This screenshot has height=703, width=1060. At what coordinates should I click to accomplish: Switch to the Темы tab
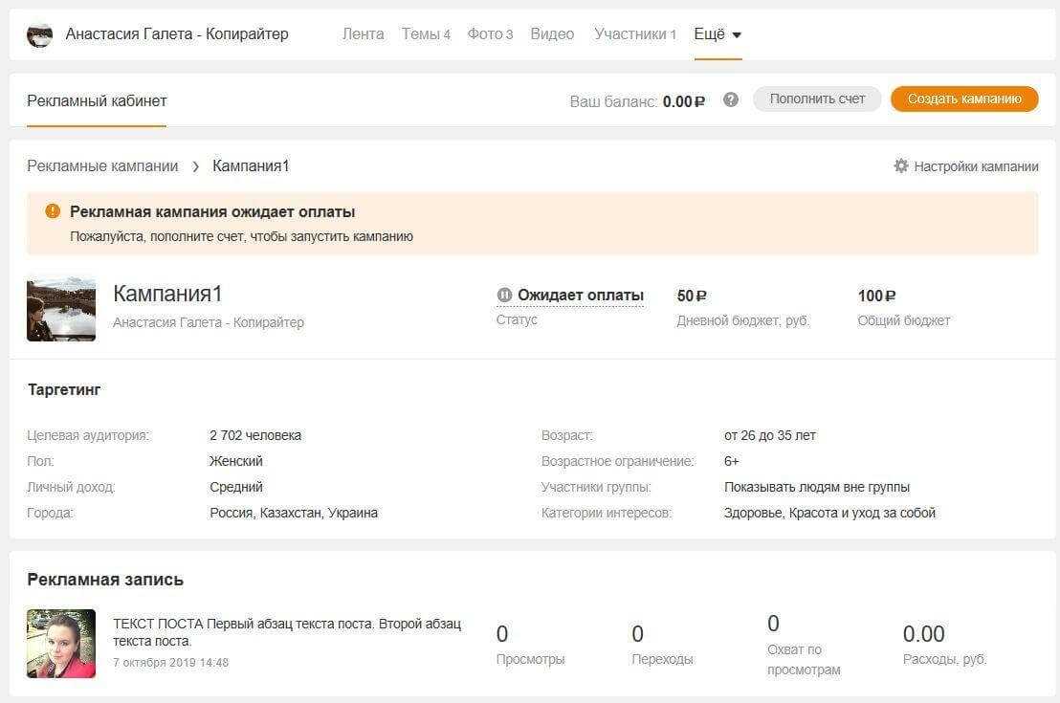tap(425, 34)
